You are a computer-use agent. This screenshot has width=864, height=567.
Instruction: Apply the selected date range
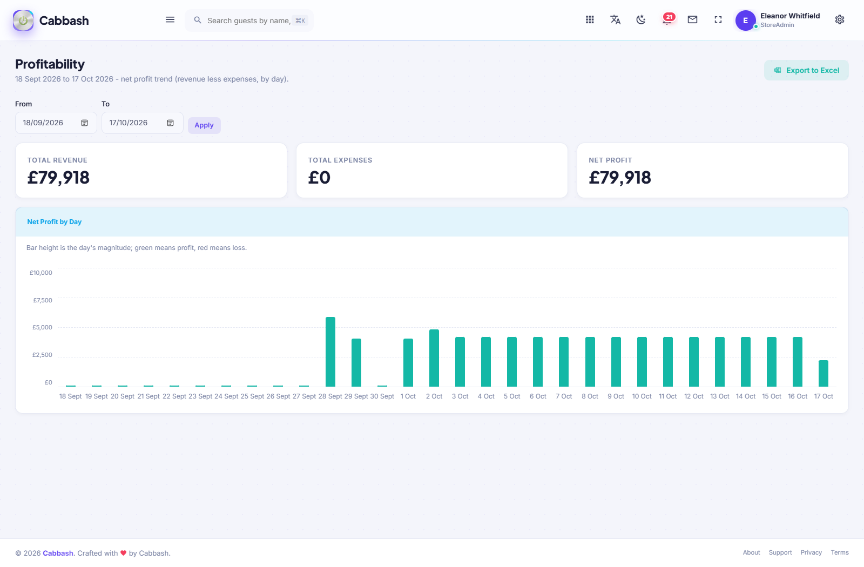coord(204,125)
